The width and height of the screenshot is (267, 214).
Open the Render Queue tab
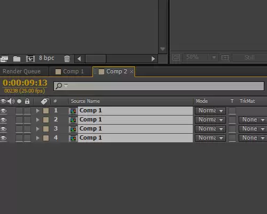[22, 71]
